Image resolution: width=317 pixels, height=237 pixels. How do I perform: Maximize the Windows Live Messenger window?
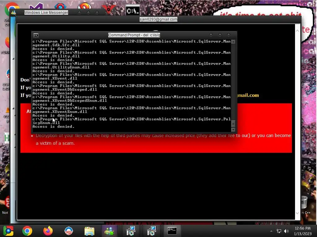(88, 13)
